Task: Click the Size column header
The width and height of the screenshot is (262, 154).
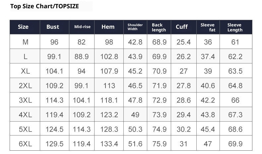Action: point(23,27)
